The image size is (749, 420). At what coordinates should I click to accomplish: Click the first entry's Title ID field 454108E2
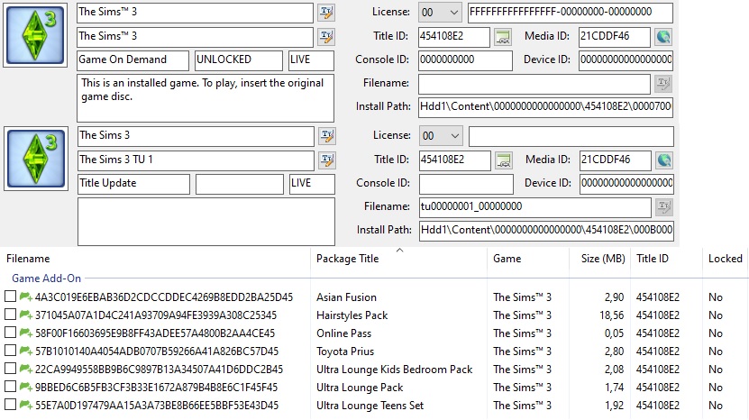[x=453, y=37]
